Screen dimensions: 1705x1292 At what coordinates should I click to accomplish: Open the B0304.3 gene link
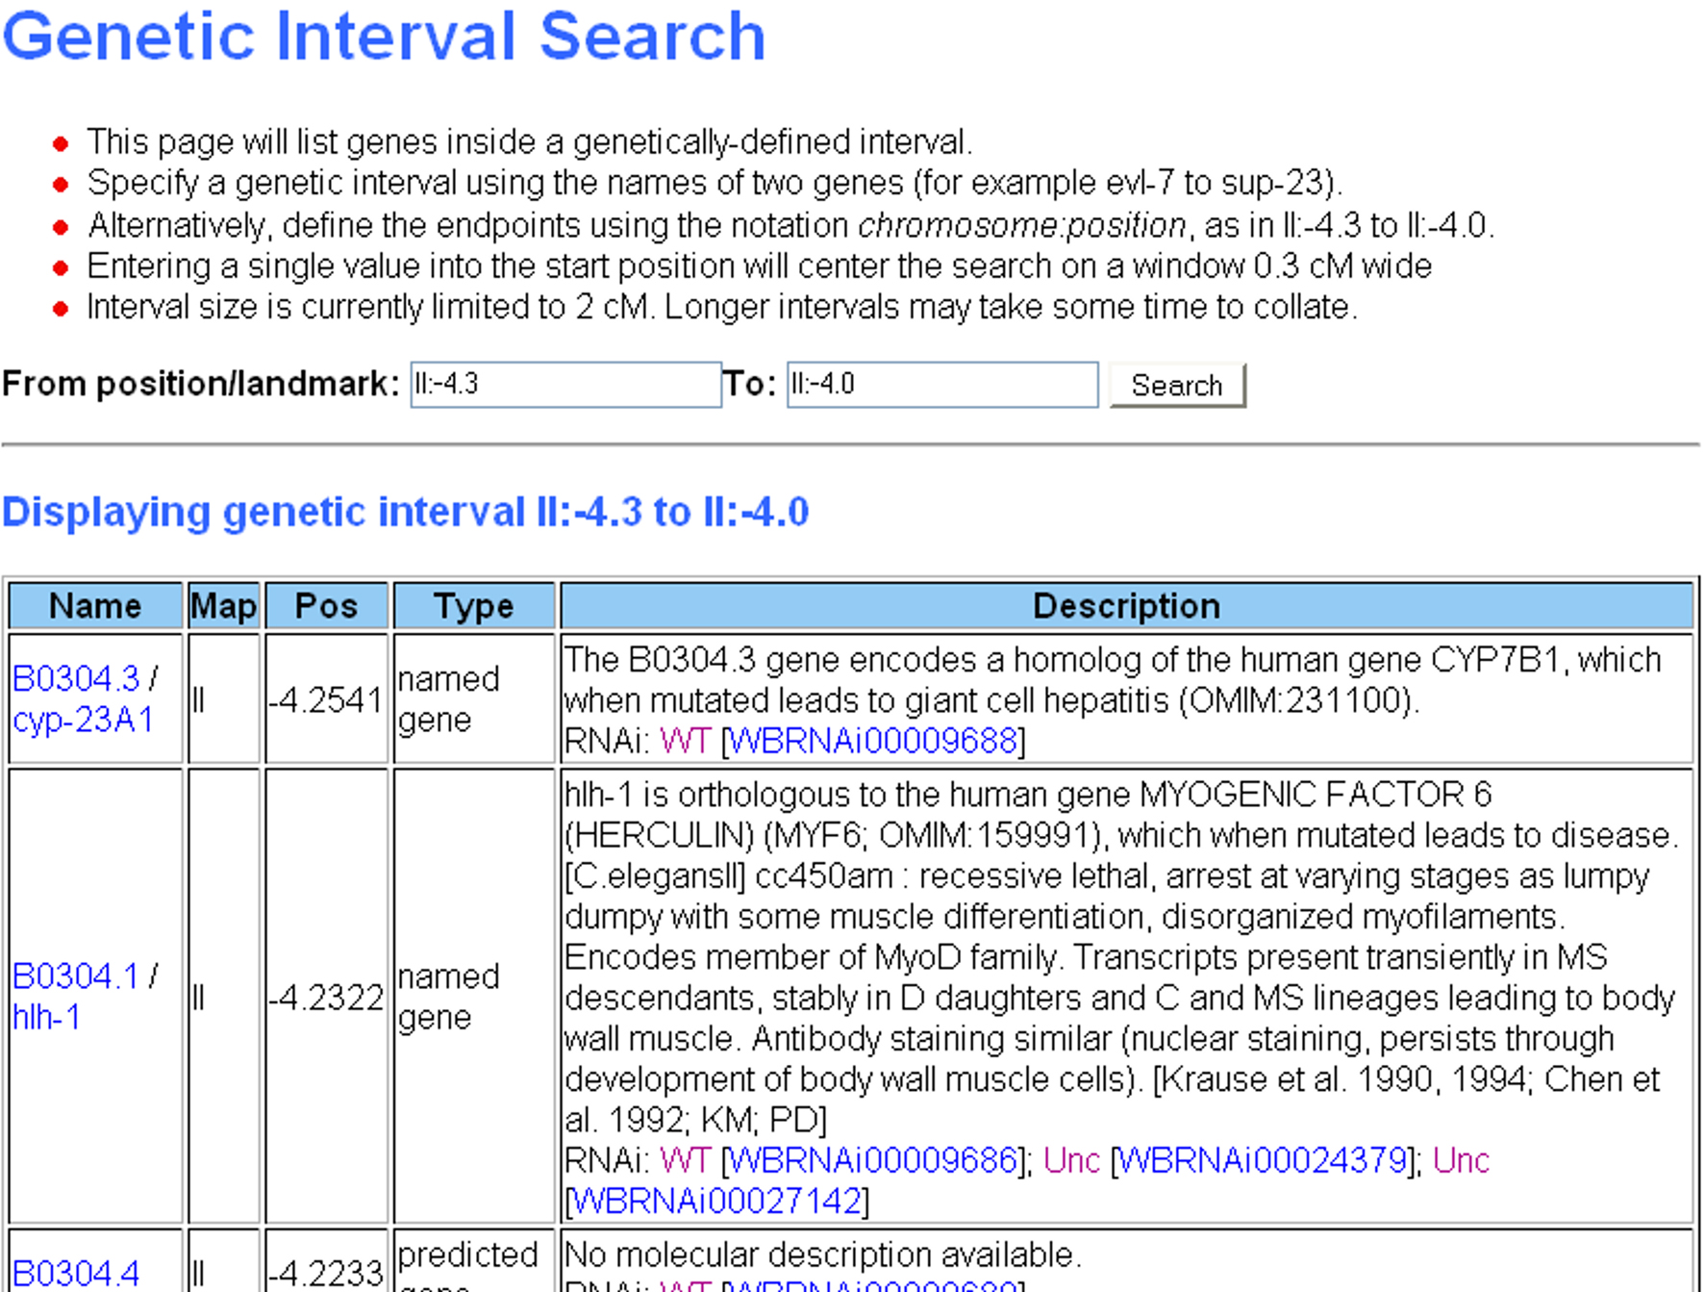tap(76, 679)
